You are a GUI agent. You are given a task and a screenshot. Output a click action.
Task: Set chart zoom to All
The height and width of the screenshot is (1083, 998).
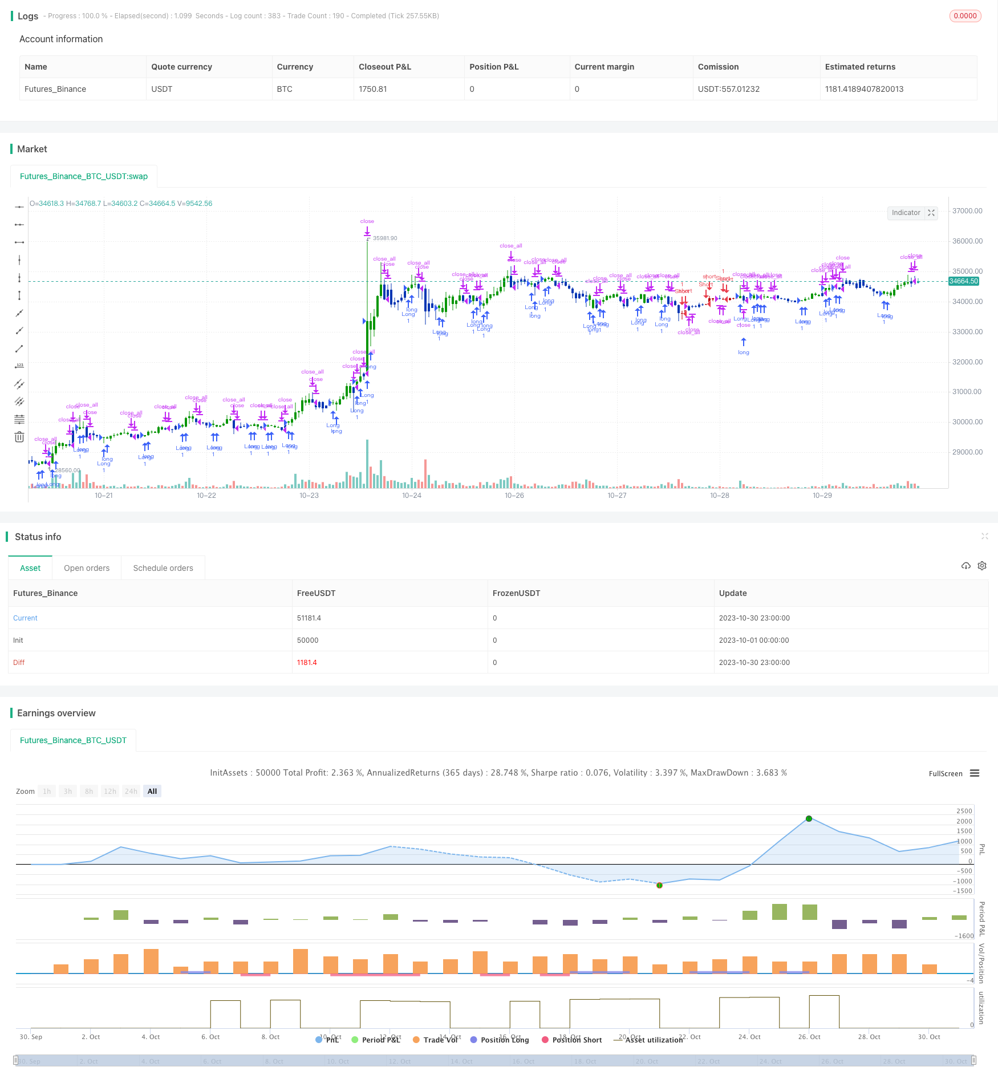tap(152, 791)
